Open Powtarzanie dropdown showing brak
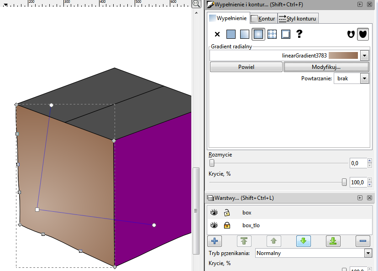Screen dimensions: 378x271 point(351,78)
